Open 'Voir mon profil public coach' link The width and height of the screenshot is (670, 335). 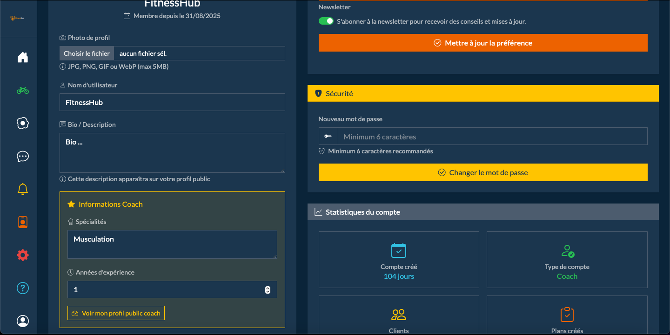point(116,313)
